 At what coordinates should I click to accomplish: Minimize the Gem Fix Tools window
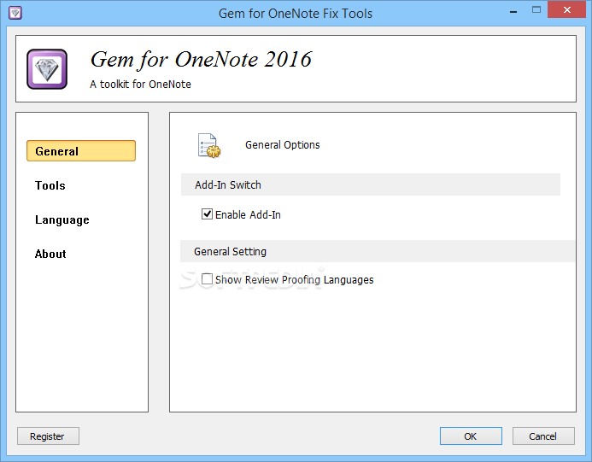(513, 11)
